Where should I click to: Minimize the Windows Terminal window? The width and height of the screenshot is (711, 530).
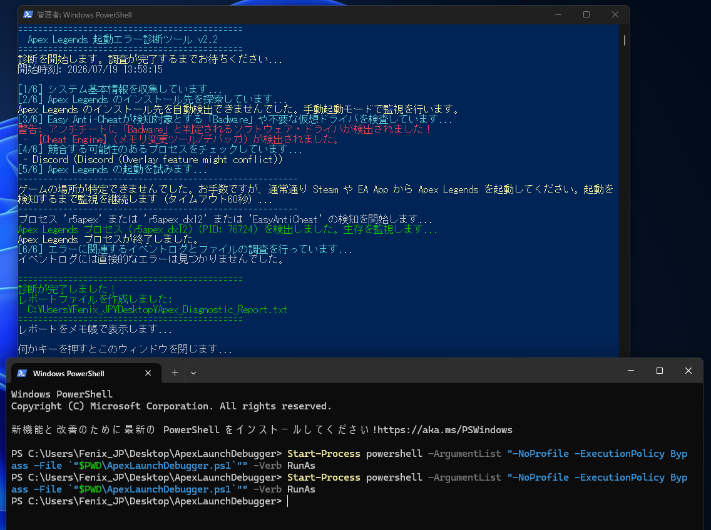[631, 371]
